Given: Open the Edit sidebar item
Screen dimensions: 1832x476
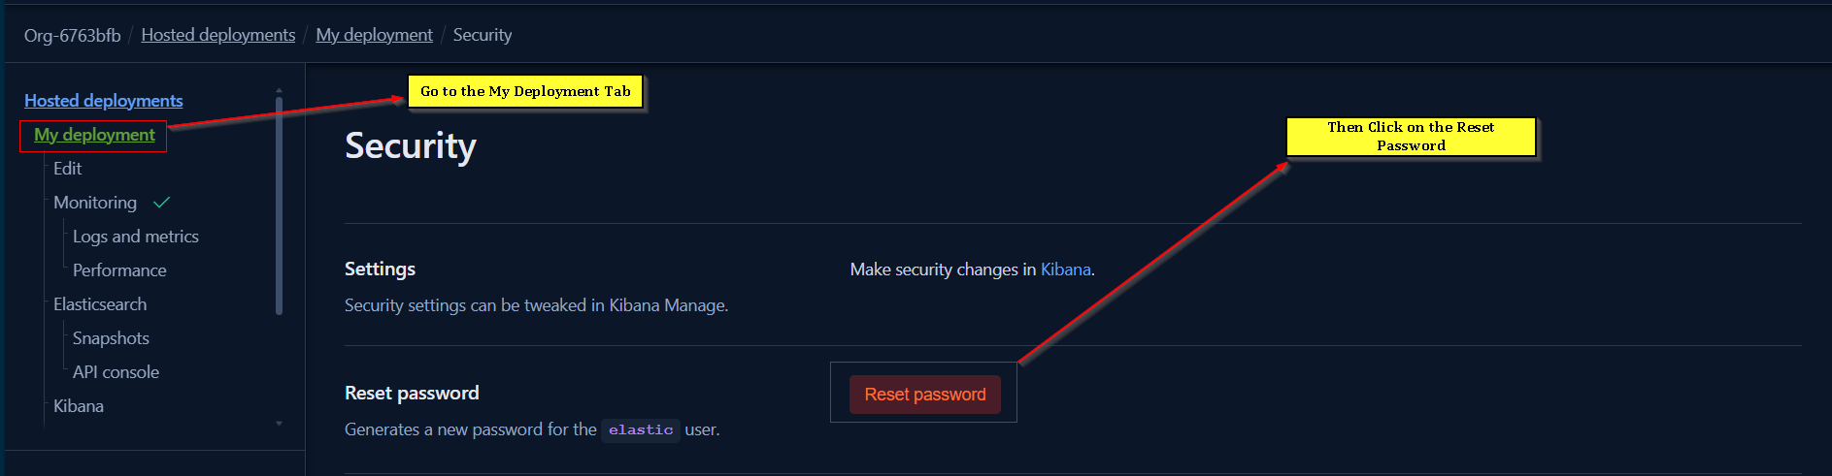Looking at the screenshot, I should point(67,169).
